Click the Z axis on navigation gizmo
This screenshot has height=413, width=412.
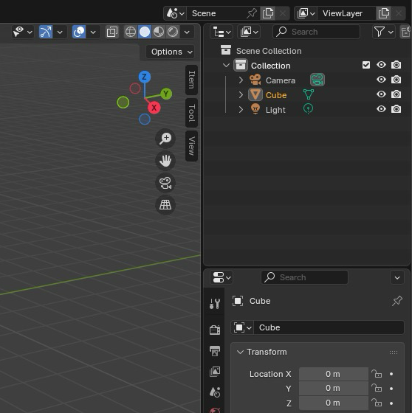pos(145,77)
